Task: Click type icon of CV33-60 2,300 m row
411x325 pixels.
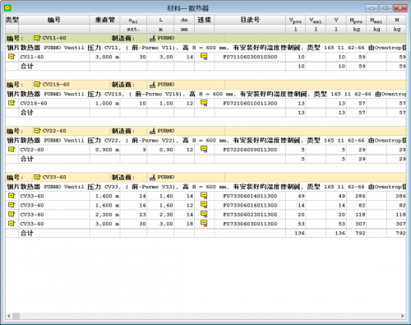Action: click(12, 215)
